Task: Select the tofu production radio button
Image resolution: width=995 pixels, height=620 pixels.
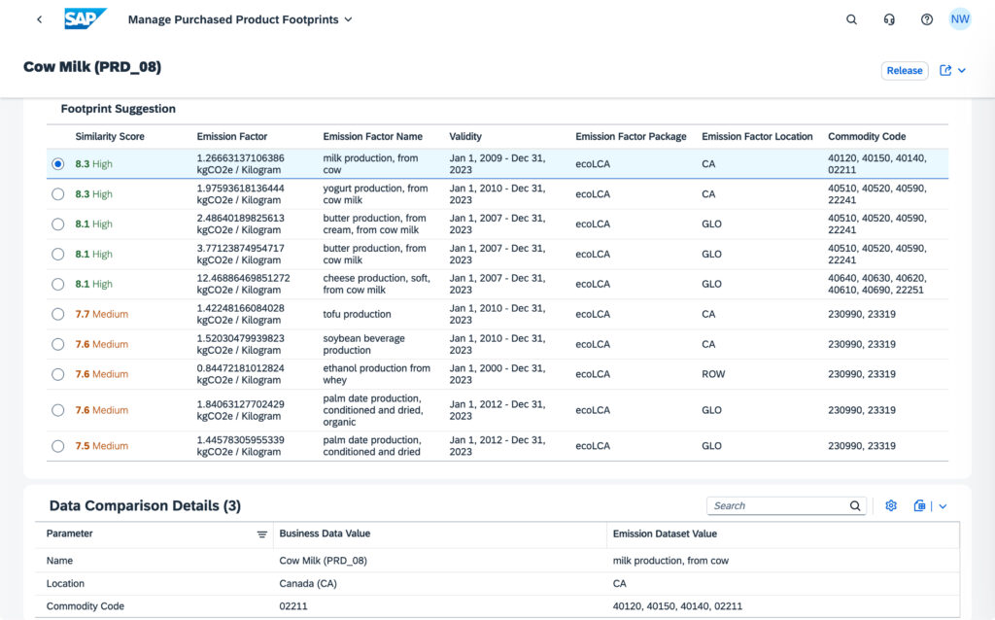Action: [x=57, y=314]
